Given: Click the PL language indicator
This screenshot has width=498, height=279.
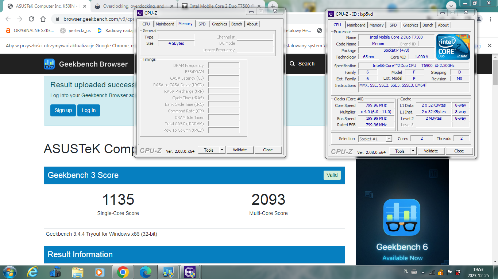Looking at the screenshot, I should (406, 271).
